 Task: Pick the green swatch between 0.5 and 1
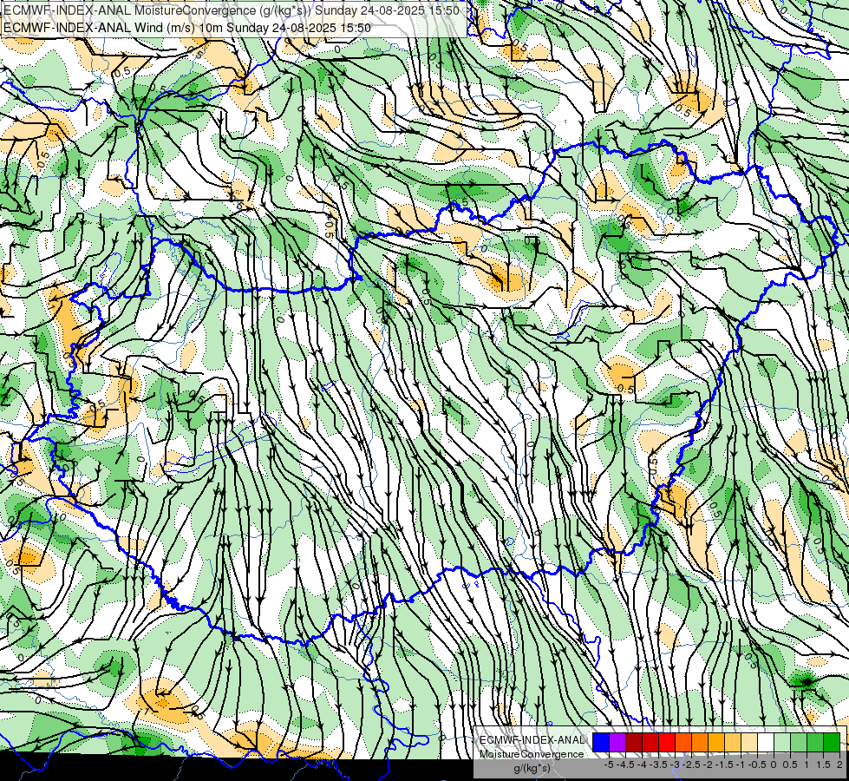[x=799, y=742]
